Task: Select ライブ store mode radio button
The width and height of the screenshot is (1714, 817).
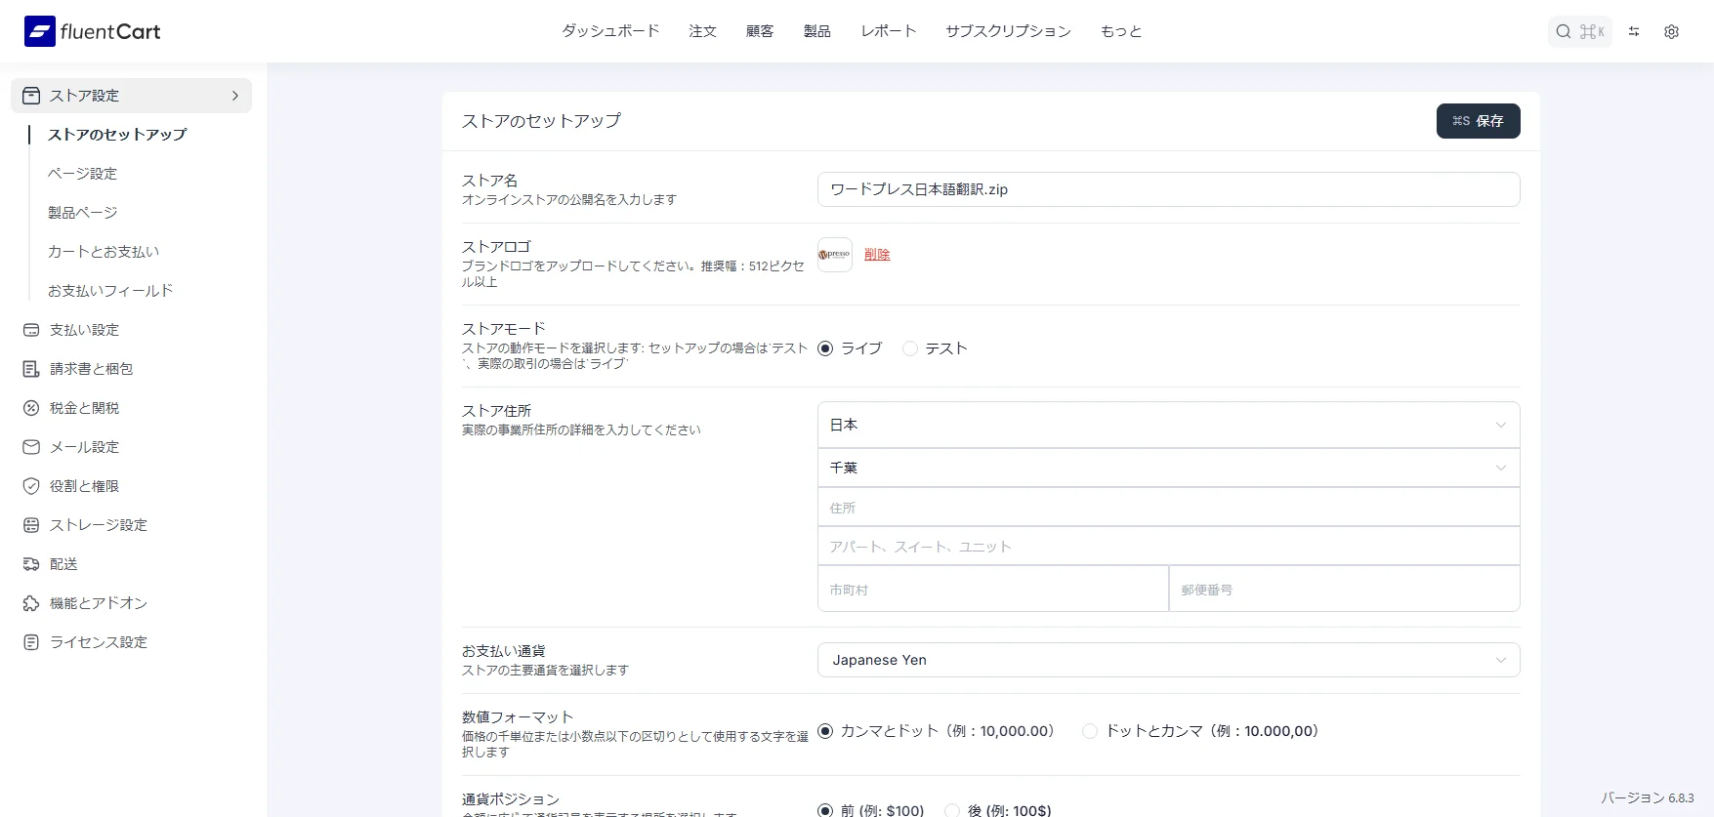Action: tap(825, 348)
